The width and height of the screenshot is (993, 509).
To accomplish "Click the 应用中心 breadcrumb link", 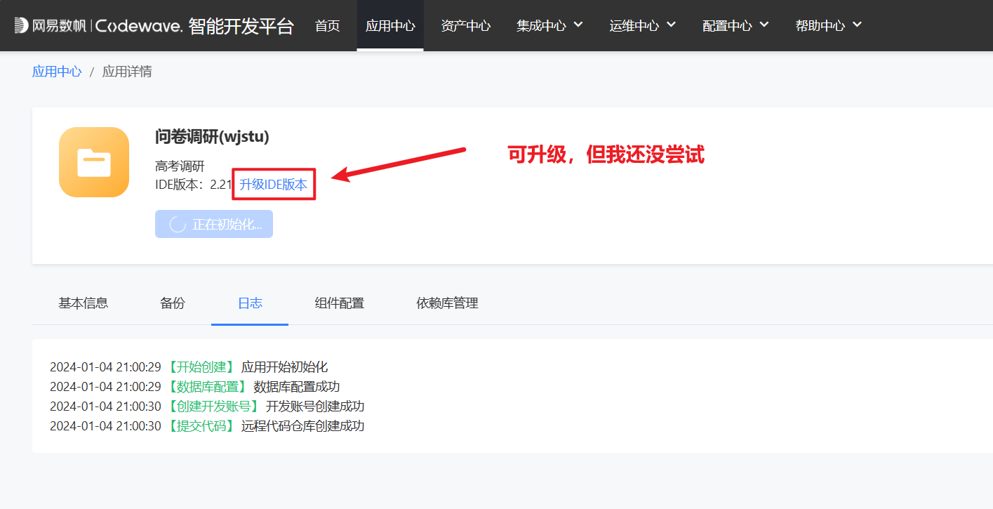I will [57, 72].
